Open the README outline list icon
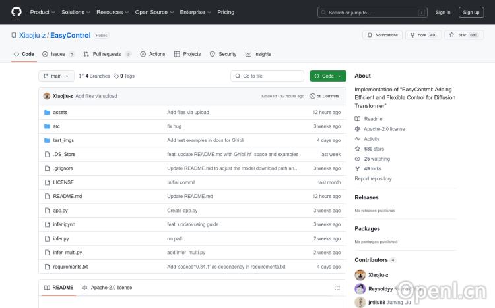 337,288
